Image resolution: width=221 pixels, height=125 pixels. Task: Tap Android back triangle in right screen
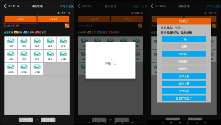pos(180,122)
